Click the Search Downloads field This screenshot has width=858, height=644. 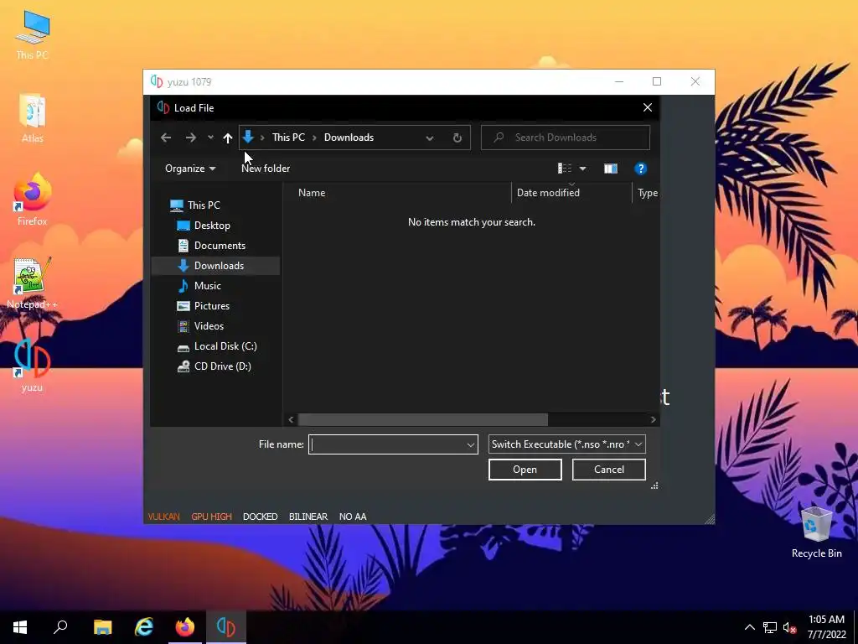coord(566,138)
